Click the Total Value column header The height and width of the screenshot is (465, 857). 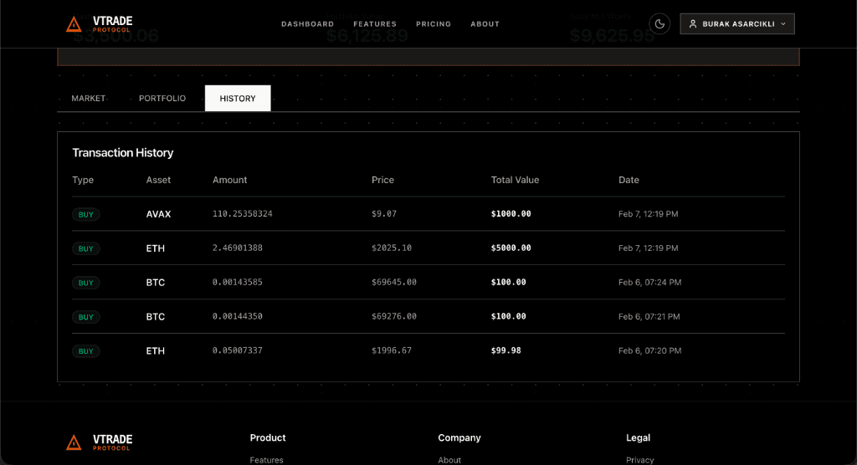coord(515,180)
